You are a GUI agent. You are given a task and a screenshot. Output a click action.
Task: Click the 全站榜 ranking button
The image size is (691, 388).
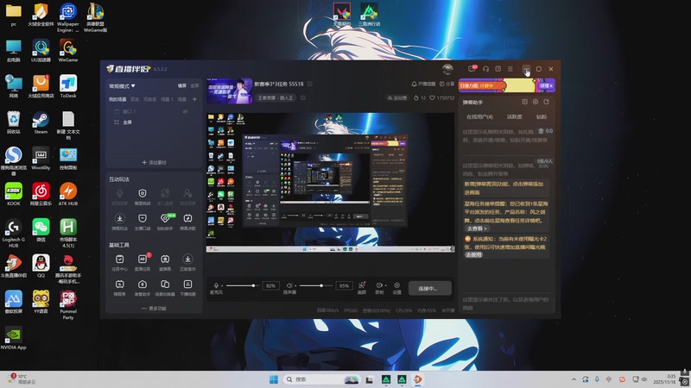(397, 97)
